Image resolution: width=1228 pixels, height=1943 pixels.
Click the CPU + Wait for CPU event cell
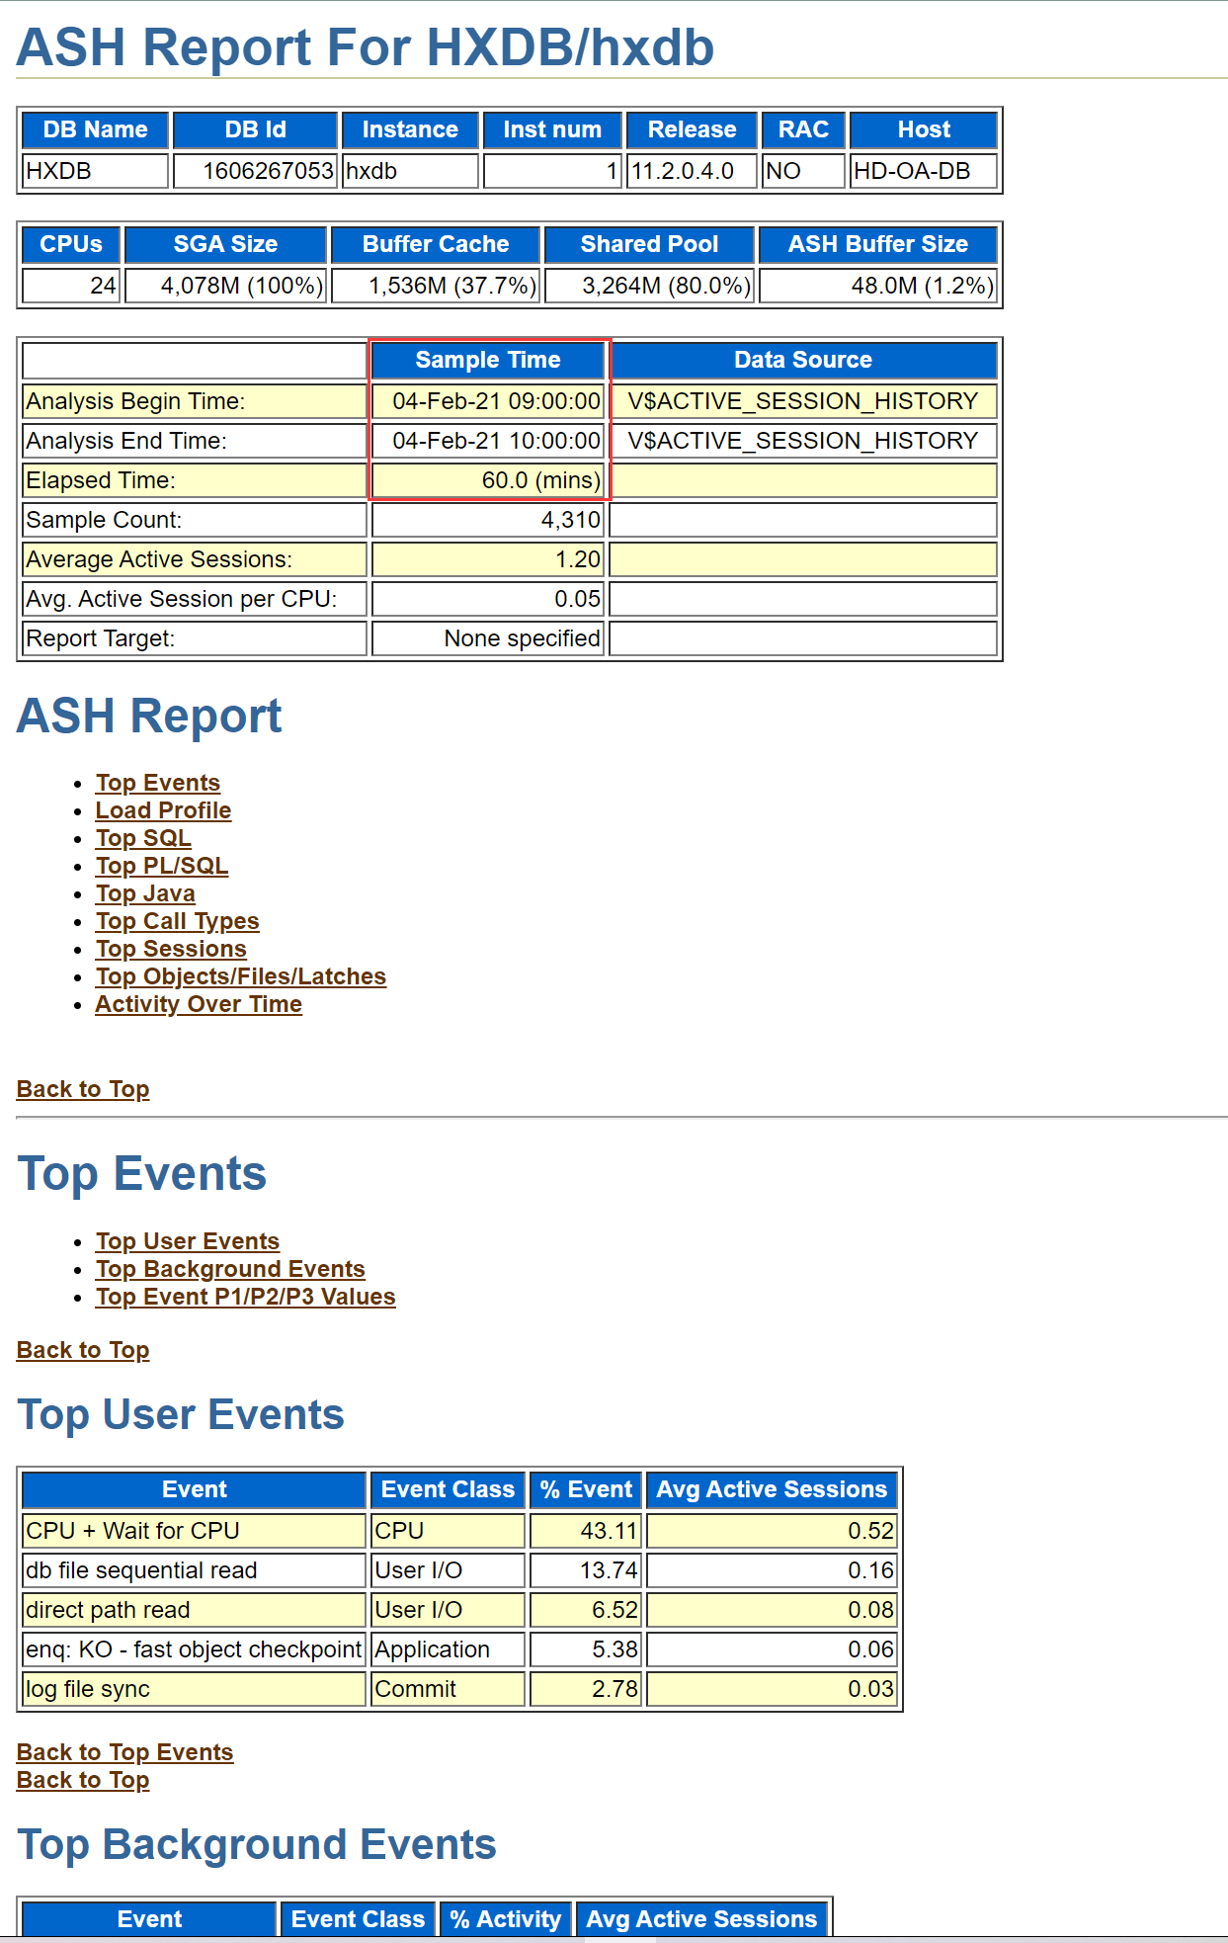point(194,1531)
